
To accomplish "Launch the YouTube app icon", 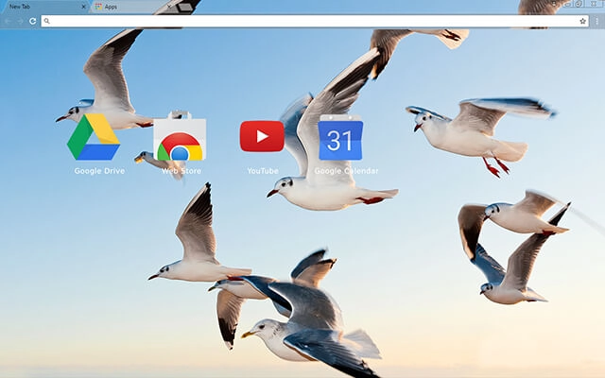I will pyautogui.click(x=262, y=136).
